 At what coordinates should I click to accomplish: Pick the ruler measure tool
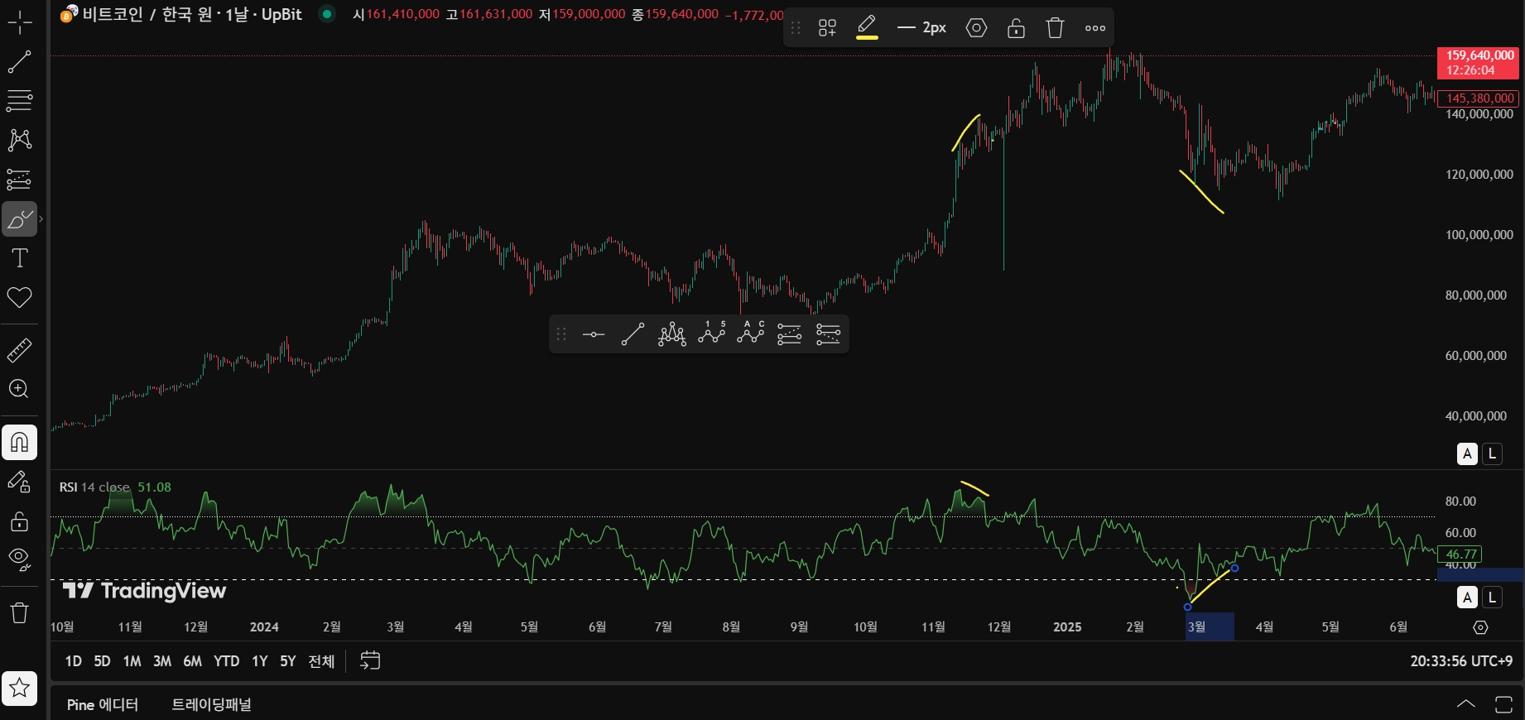[x=19, y=350]
